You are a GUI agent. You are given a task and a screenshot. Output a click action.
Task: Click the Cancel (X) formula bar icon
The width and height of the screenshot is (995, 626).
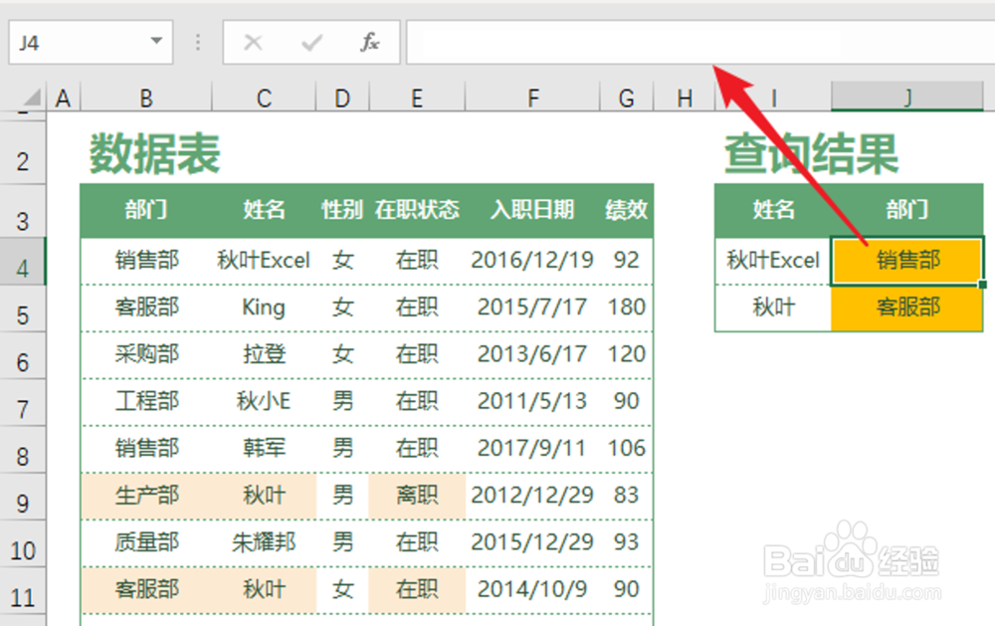pos(253,43)
